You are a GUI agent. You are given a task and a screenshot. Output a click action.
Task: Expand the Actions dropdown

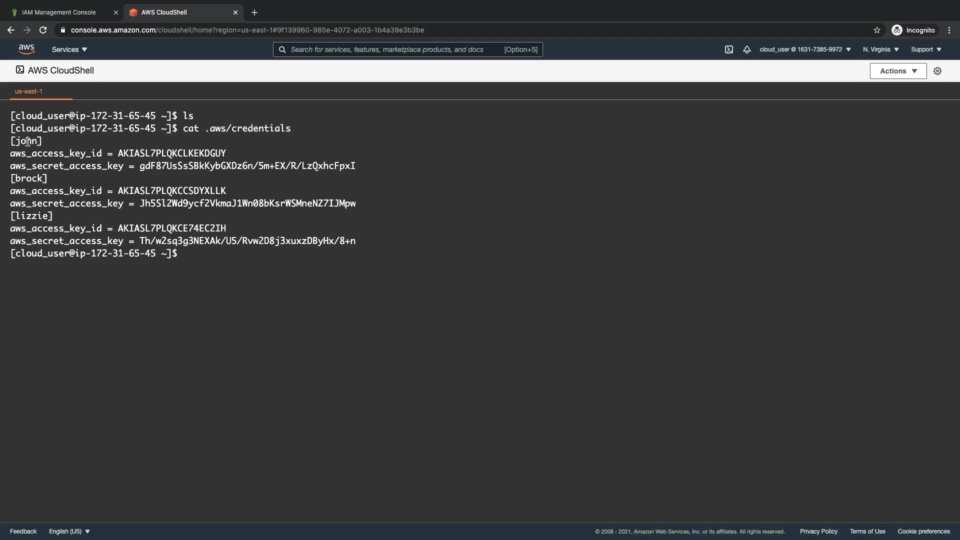click(x=898, y=71)
